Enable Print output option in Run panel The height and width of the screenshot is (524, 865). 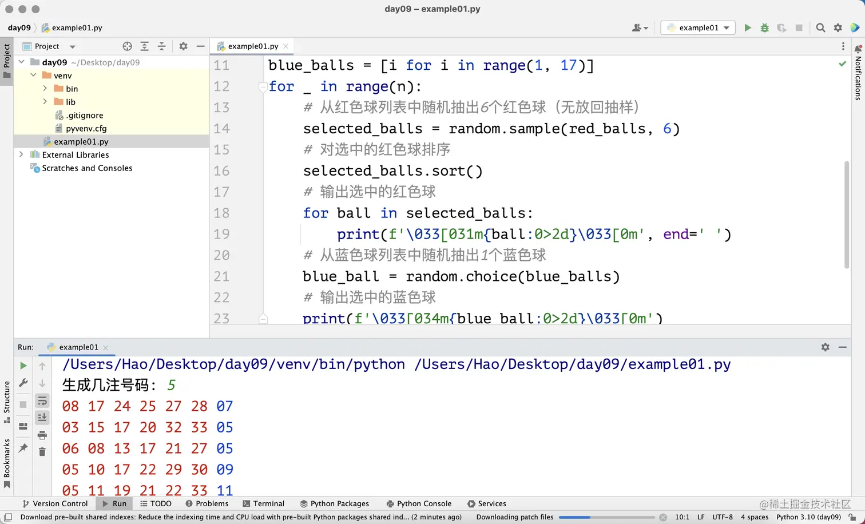point(42,435)
